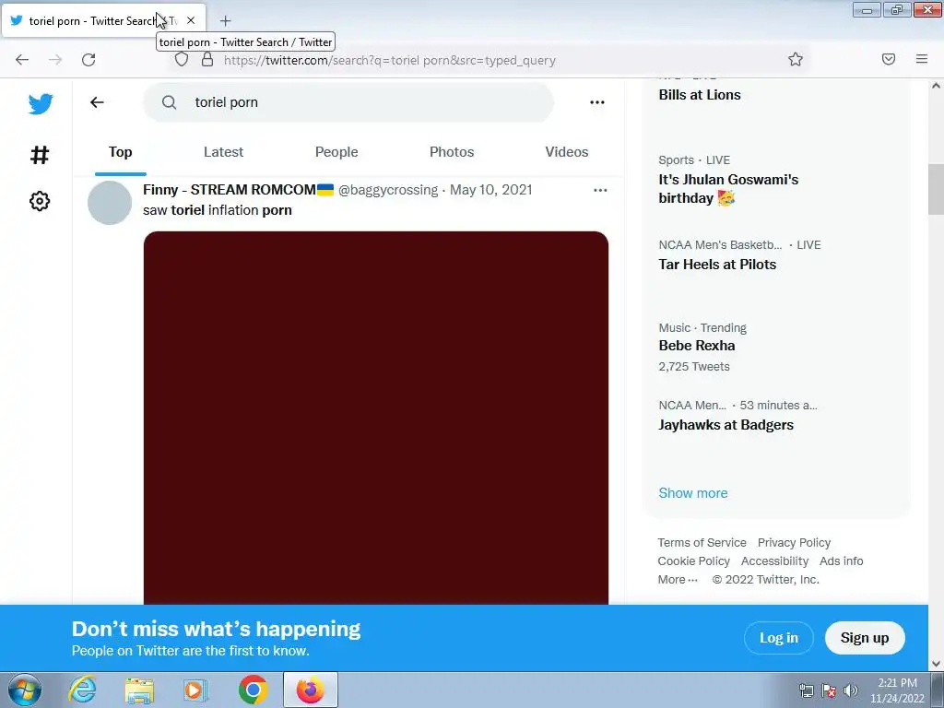The width and height of the screenshot is (944, 708).
Task: Open Save to Pocket icon
Action: pyautogui.click(x=889, y=59)
